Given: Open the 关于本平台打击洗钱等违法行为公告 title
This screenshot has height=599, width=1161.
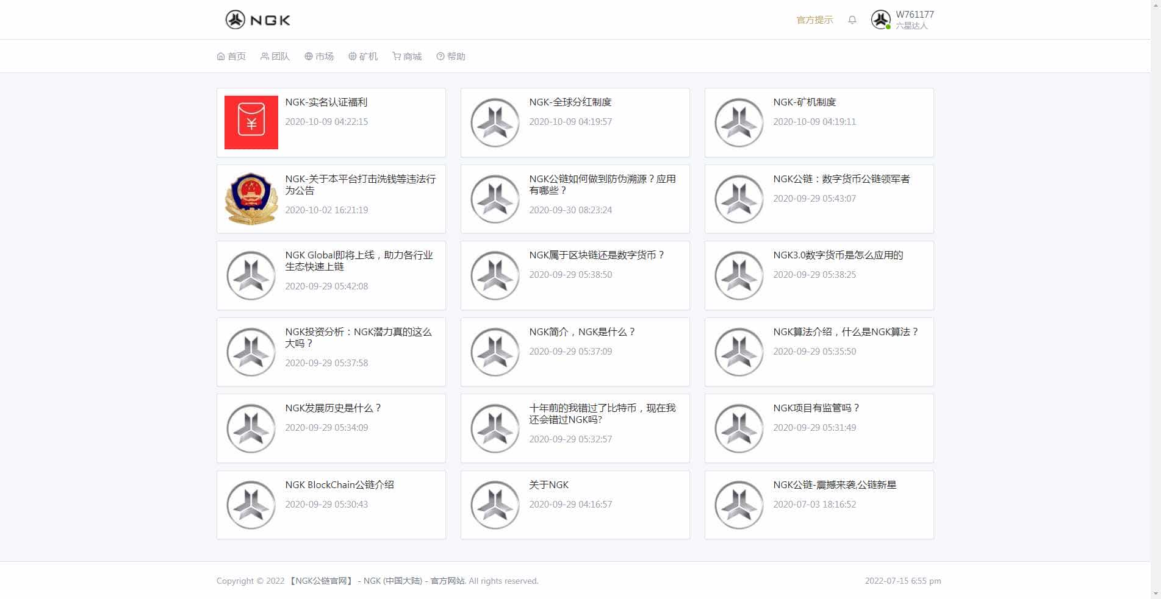Looking at the screenshot, I should (361, 185).
